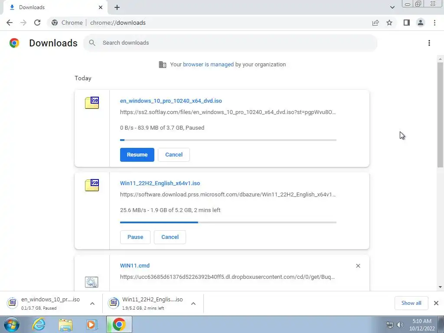Viewport: 444px width, 333px height.
Task: Click the software.download.prss.microsoft.com URL text
Action: point(228,195)
